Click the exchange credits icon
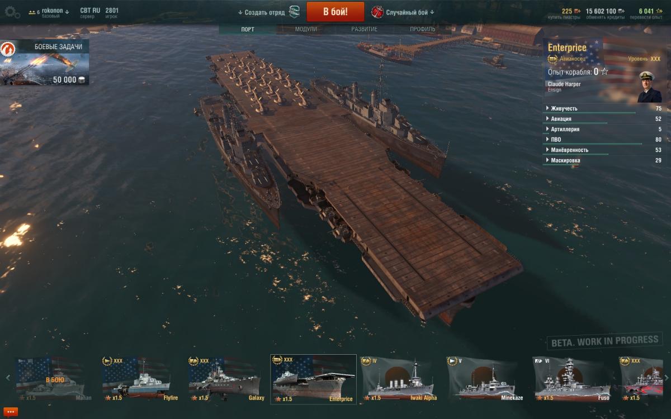 click(x=622, y=11)
